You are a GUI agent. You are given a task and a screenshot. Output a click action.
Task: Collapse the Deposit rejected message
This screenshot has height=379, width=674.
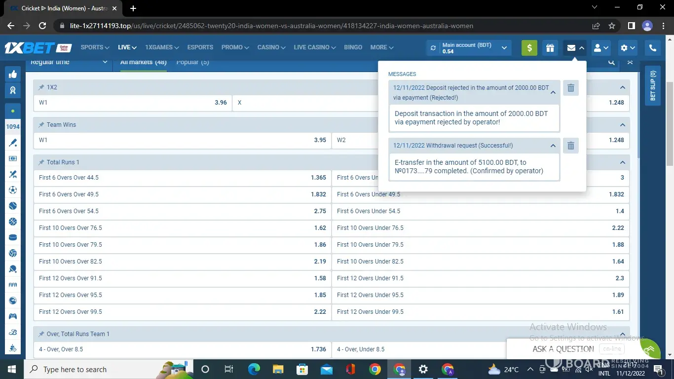(x=553, y=92)
